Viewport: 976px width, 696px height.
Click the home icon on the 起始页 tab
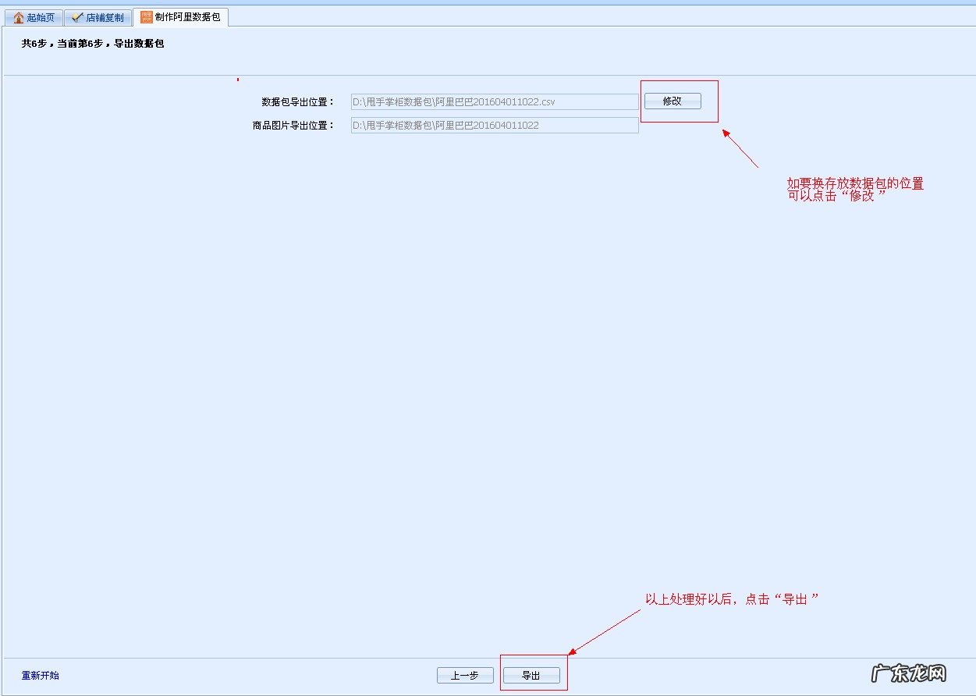click(x=17, y=16)
